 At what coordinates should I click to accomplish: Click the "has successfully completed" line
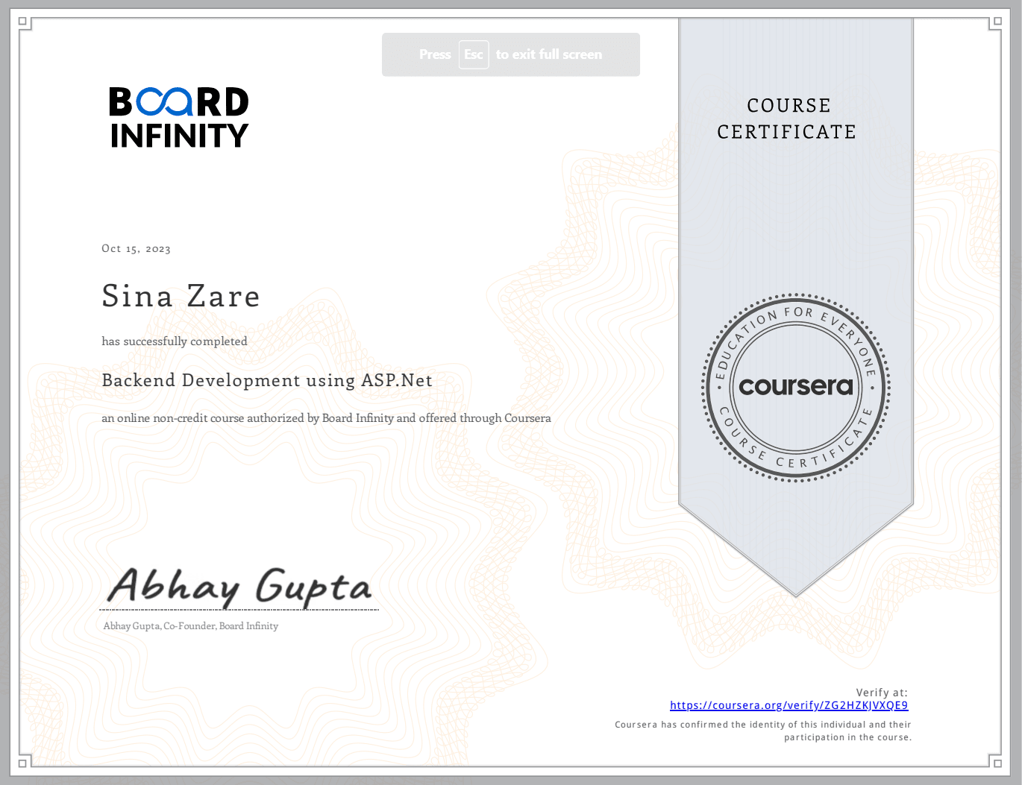(175, 341)
